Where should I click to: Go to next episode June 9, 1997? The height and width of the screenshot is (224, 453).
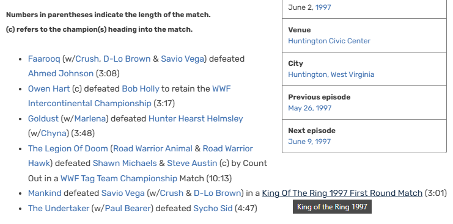pyautogui.click(x=309, y=142)
